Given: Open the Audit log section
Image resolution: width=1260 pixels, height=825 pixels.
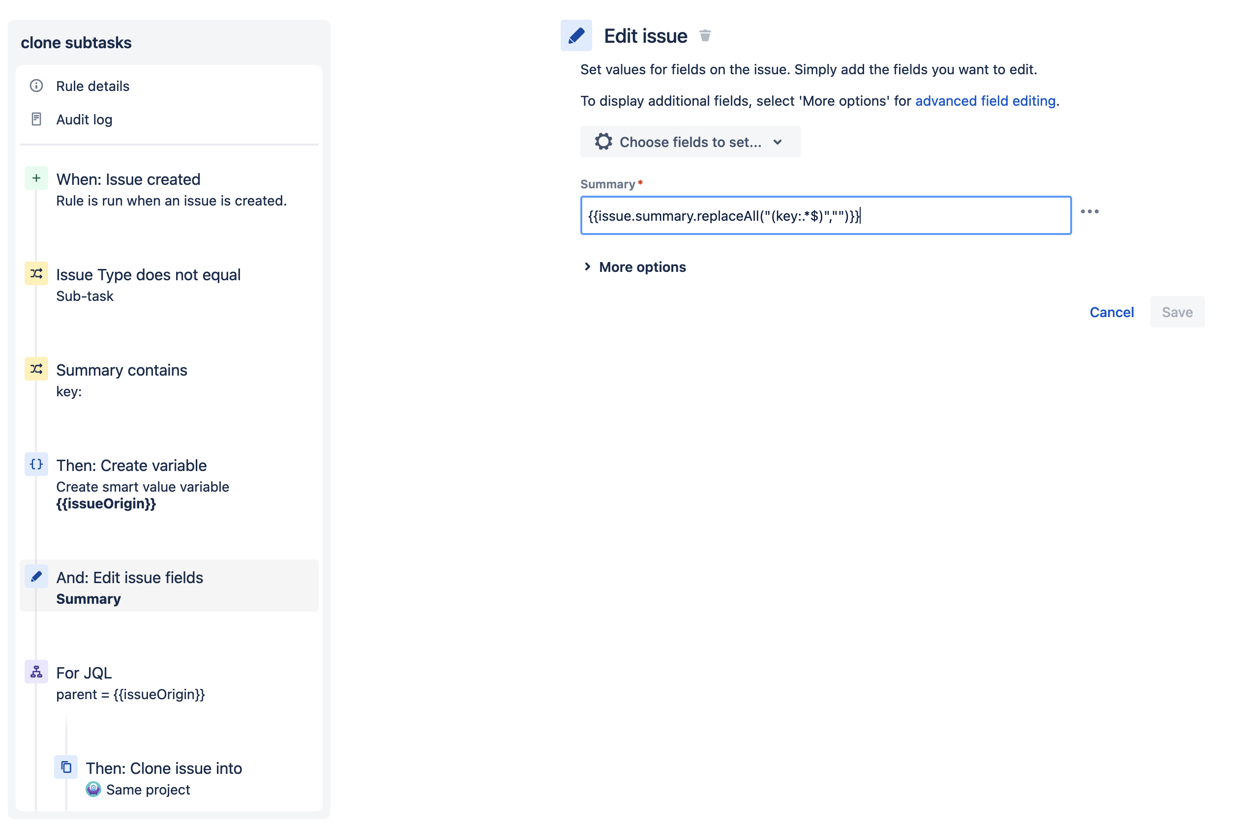Looking at the screenshot, I should click(x=83, y=119).
